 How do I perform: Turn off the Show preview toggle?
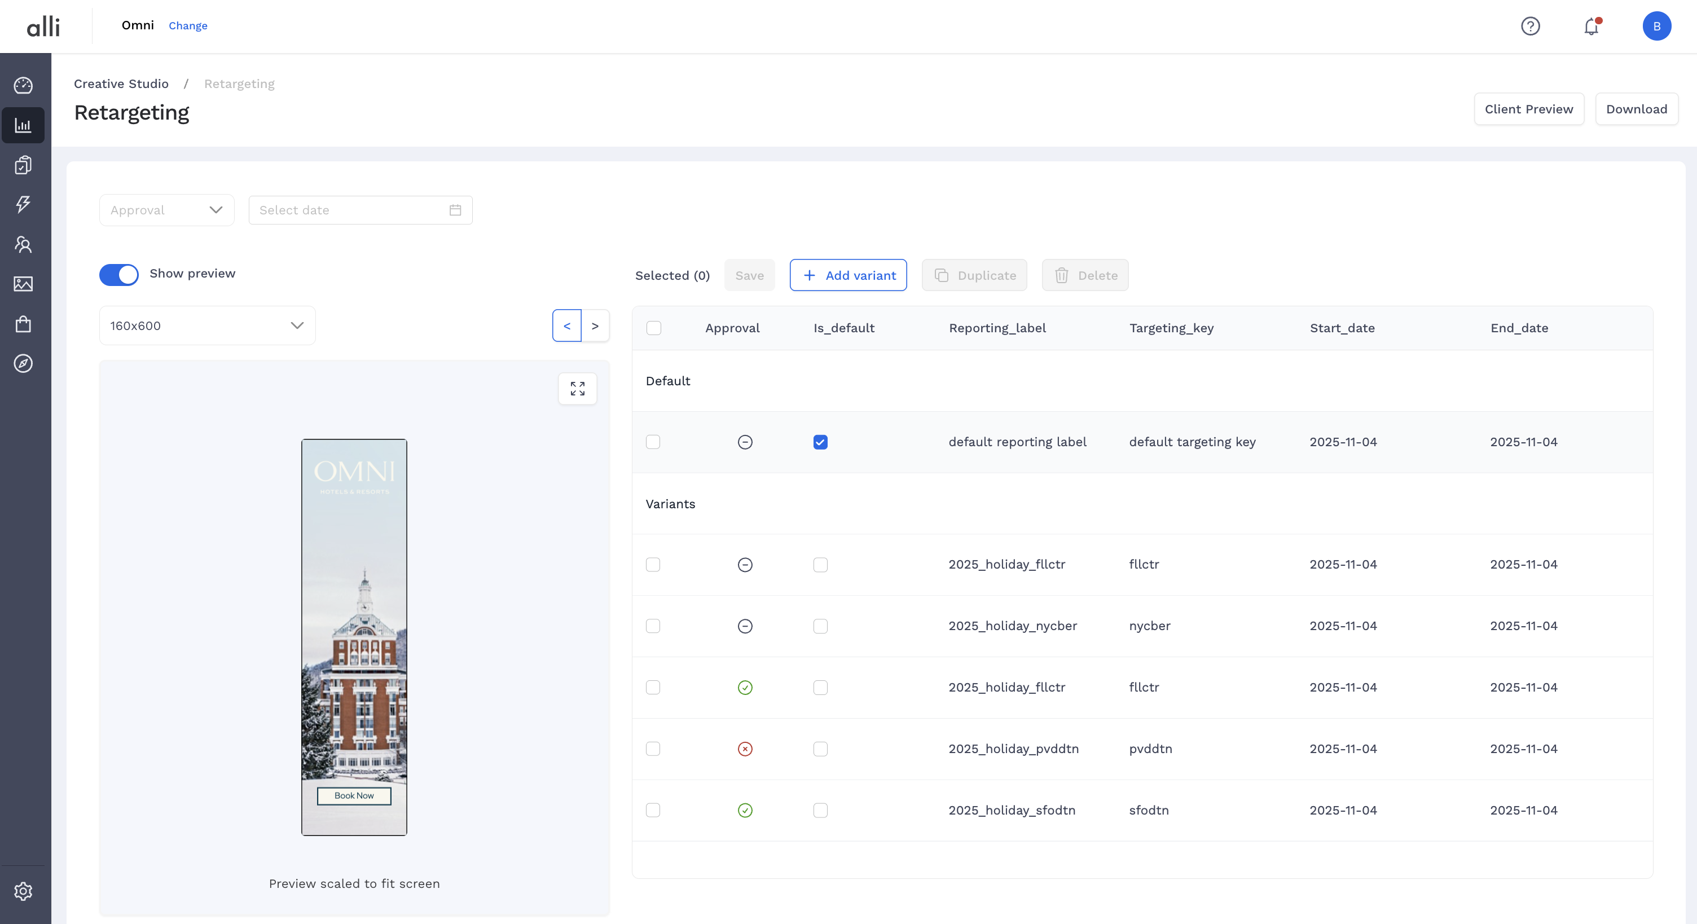(119, 275)
